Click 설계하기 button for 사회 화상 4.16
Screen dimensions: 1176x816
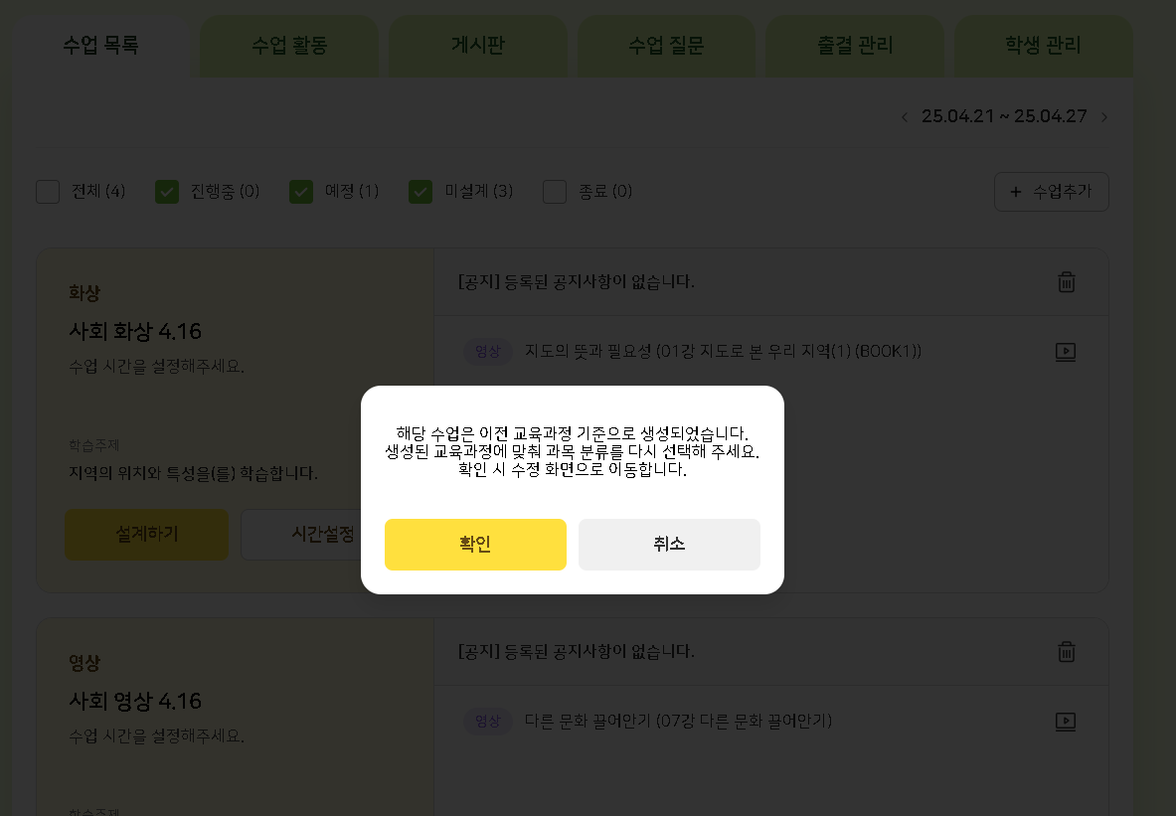pos(147,535)
